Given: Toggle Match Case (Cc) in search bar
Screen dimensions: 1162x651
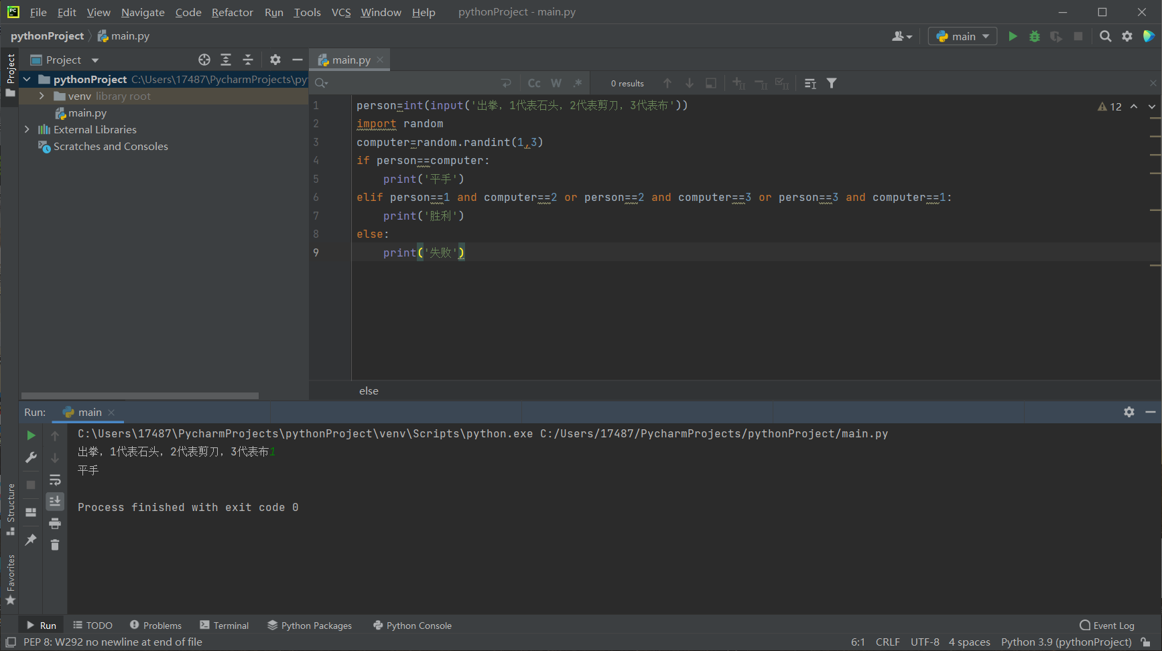Looking at the screenshot, I should pyautogui.click(x=534, y=83).
